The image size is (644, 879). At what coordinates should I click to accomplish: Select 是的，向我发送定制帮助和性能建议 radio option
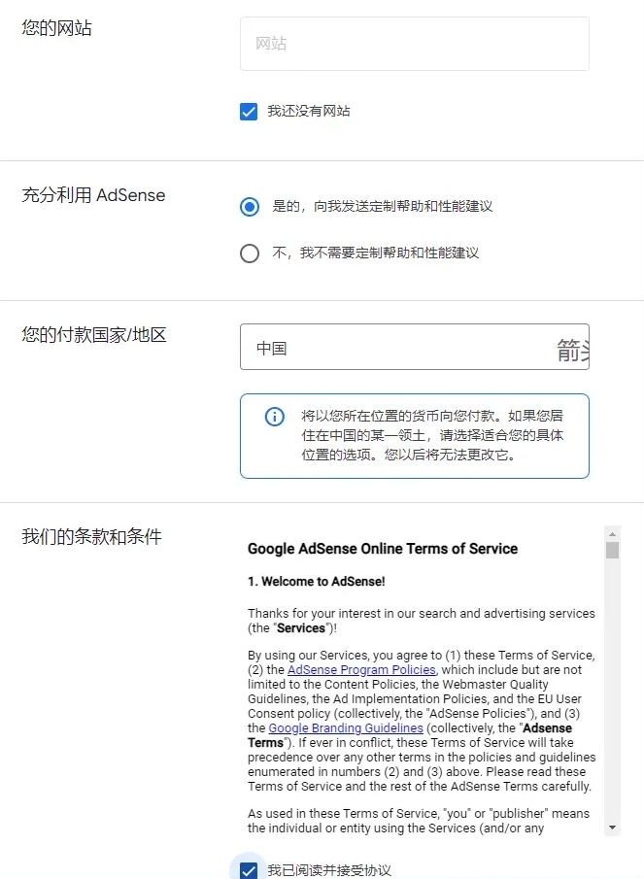[250, 207]
